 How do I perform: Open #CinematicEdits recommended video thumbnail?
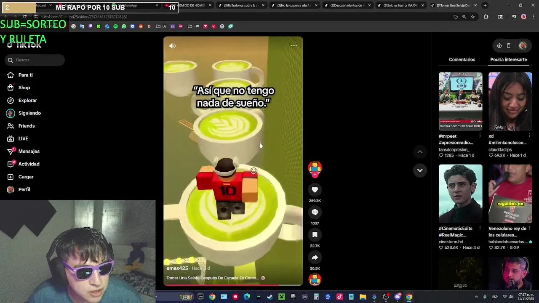click(460, 194)
